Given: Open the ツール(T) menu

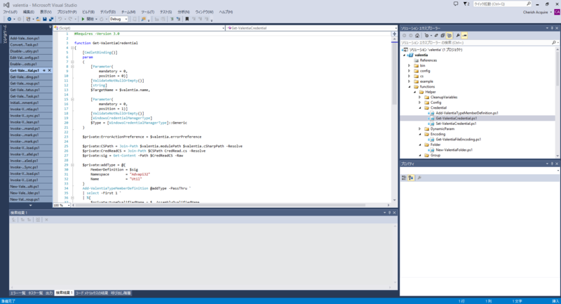Looking at the screenshot, I should click(147, 12).
